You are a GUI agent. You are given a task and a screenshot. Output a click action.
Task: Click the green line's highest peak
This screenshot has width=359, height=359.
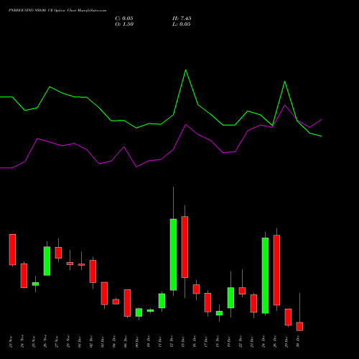pos(186,70)
